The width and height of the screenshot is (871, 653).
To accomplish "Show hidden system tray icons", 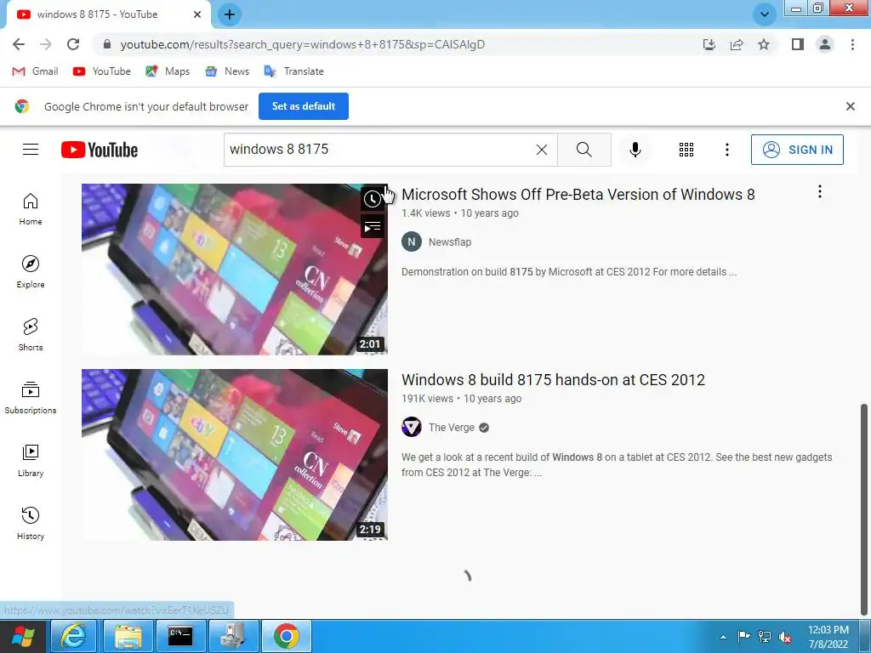I will coord(723,637).
